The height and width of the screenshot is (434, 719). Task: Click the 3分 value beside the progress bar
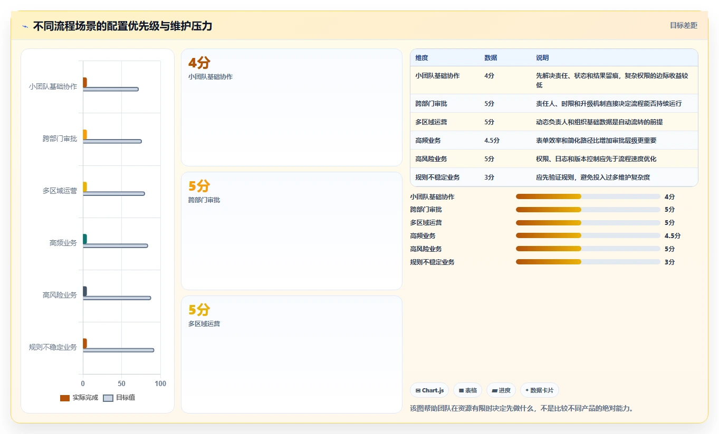click(669, 262)
